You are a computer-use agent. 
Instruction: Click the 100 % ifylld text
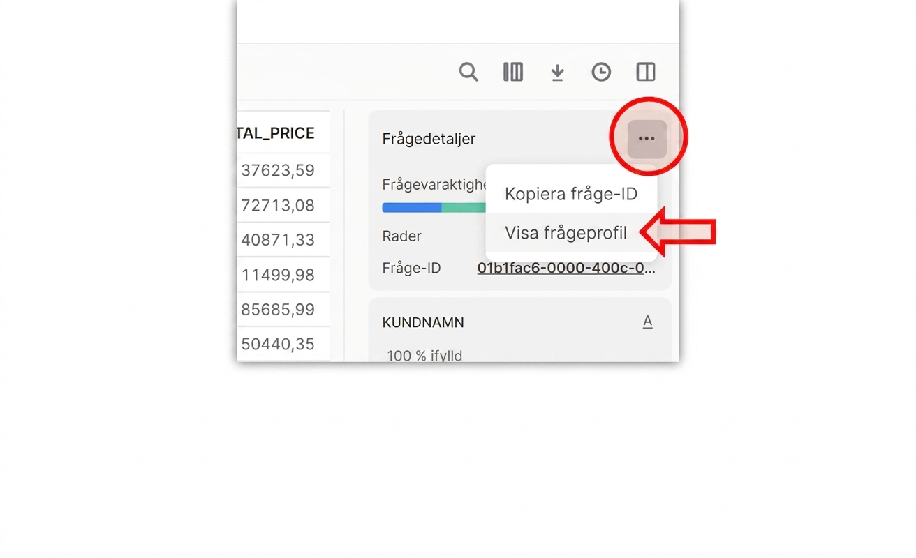424,356
